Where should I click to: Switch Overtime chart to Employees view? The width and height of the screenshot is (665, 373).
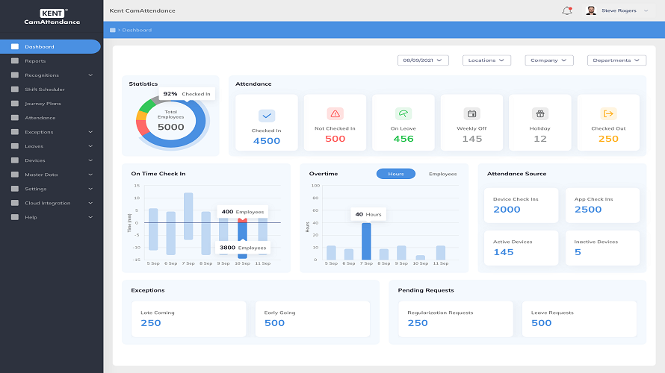tap(442, 174)
